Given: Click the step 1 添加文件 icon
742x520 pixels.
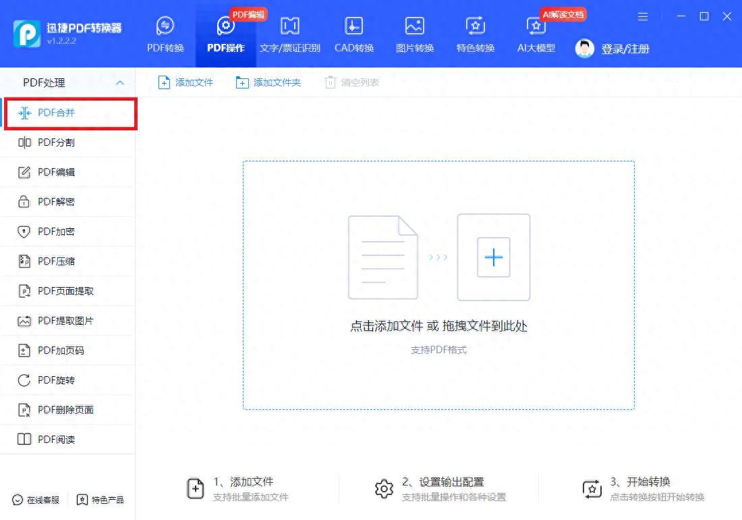Looking at the screenshot, I should (x=196, y=489).
